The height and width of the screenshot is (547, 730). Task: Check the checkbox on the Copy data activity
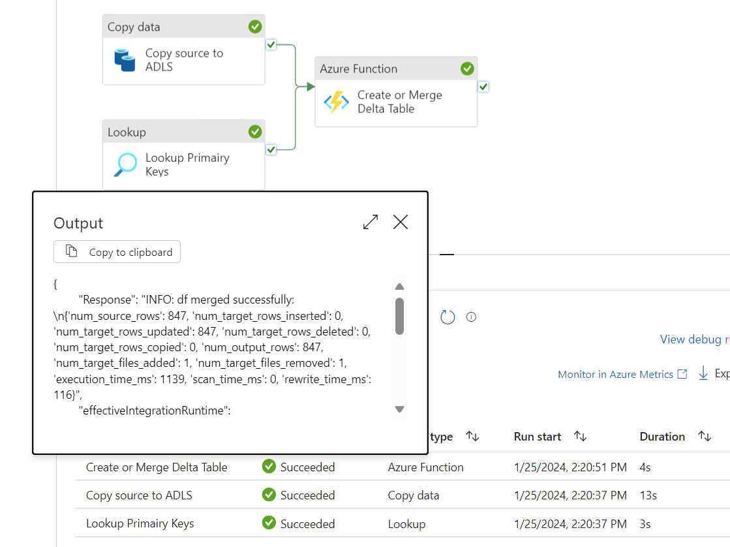coord(270,44)
